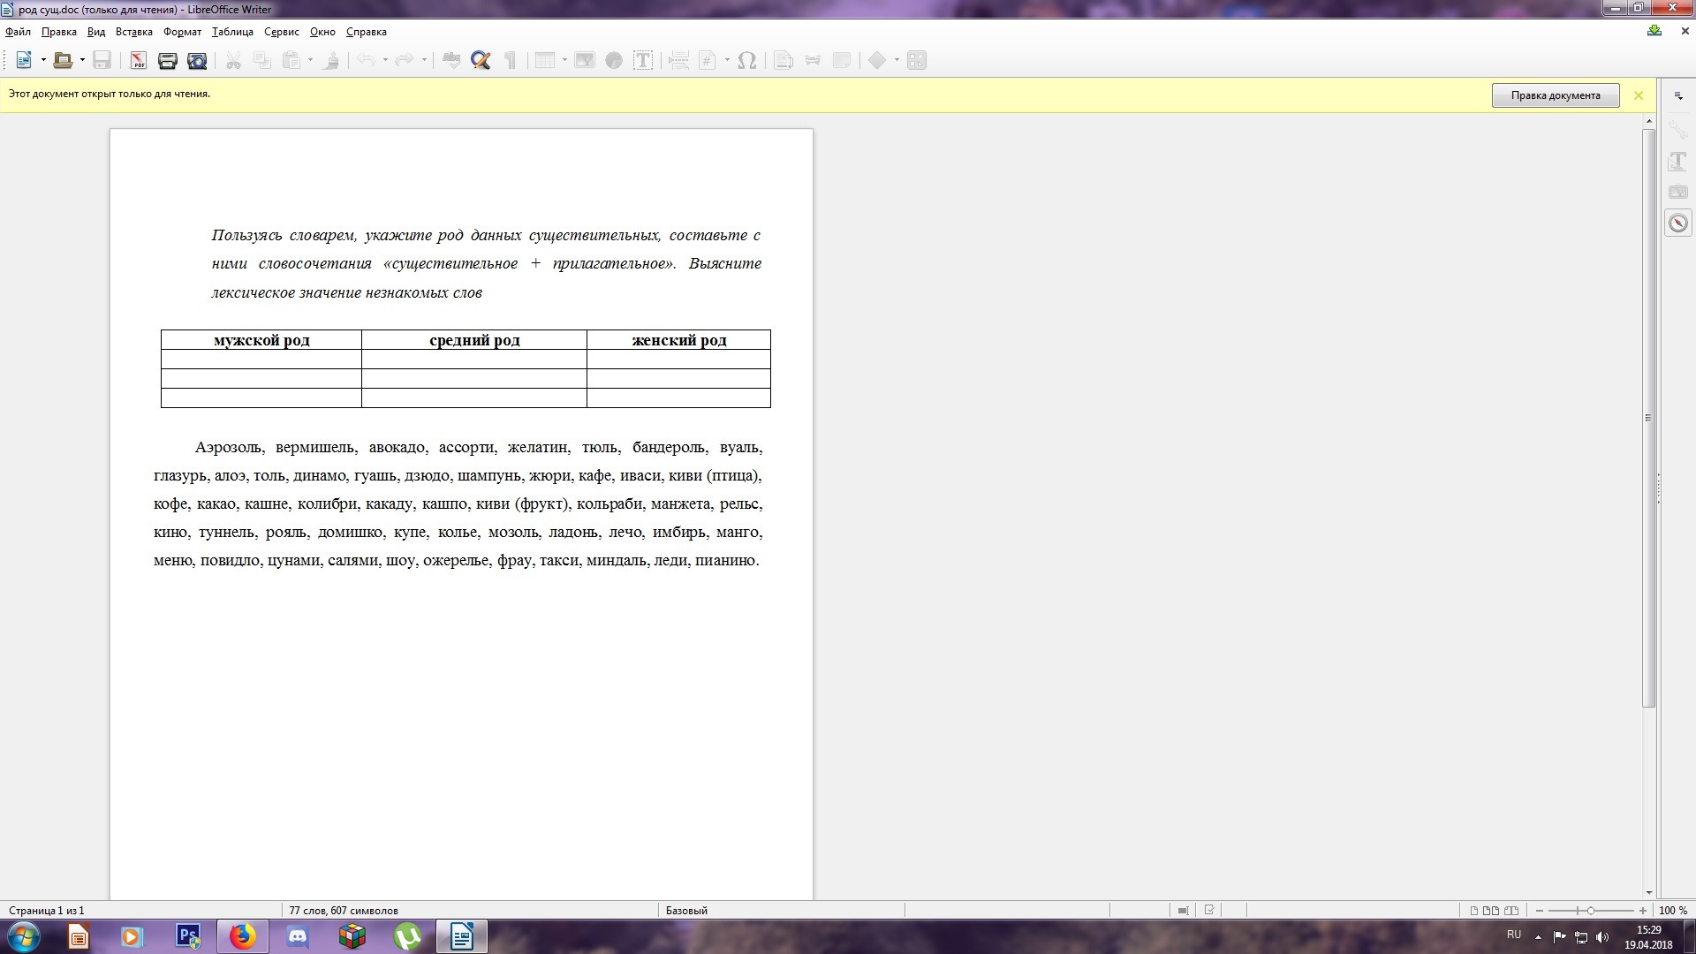This screenshot has width=1696, height=954.
Task: Open the Таблица menu
Action: 232,32
